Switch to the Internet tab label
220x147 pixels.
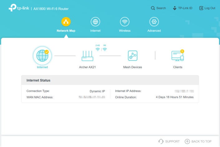pos(95,31)
